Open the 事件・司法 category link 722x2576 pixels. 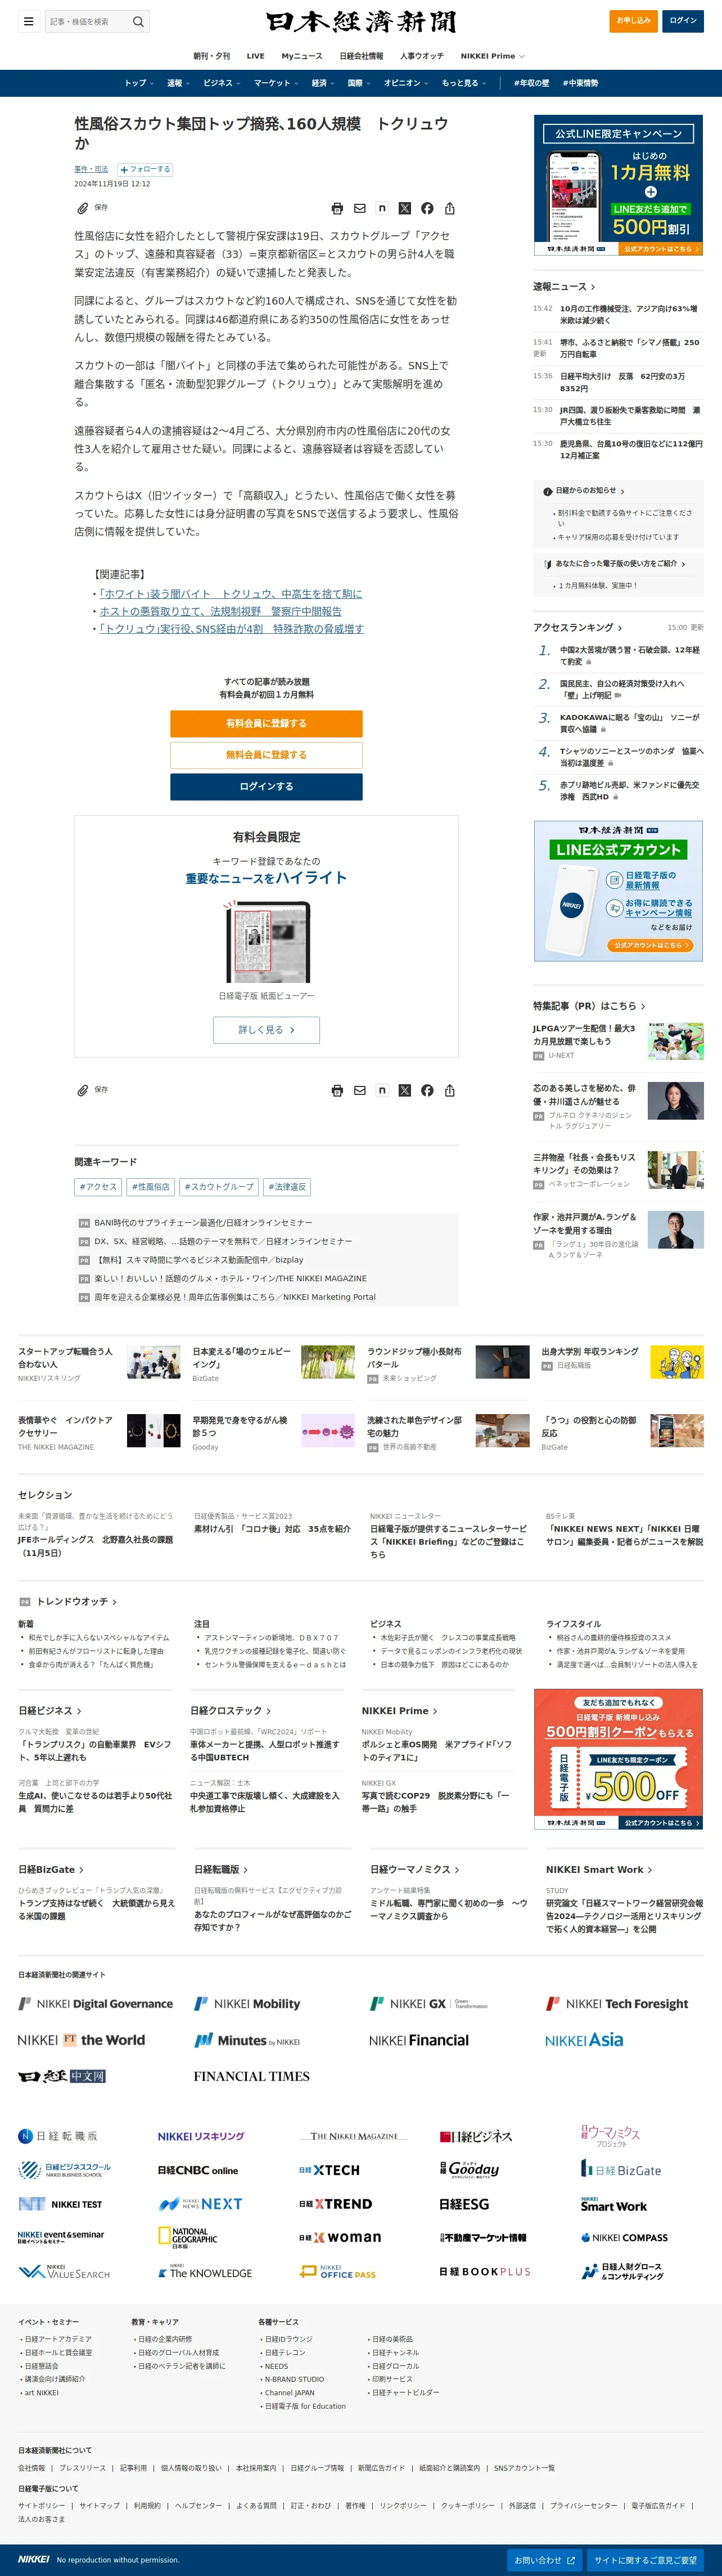[91, 170]
